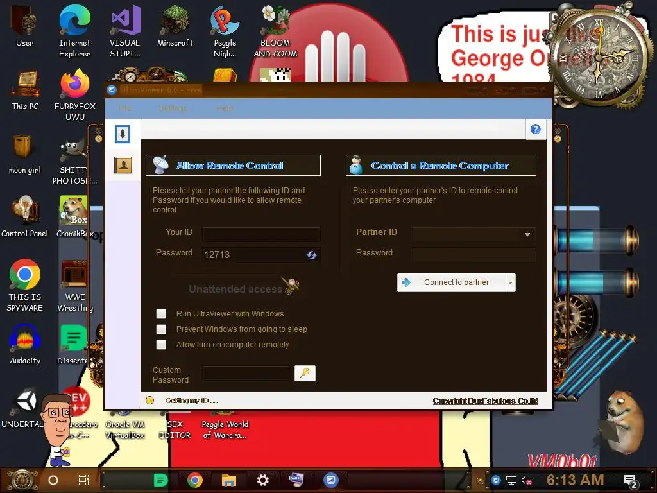Click the Getting my ID status text
Screen dimensions: 657x493
coord(191,401)
